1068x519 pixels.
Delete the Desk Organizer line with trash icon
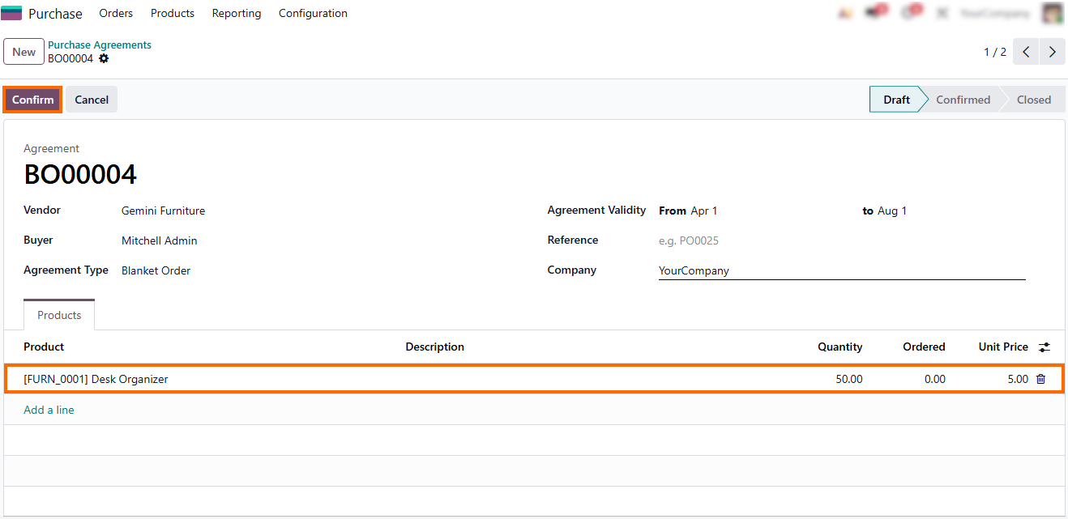pos(1040,379)
